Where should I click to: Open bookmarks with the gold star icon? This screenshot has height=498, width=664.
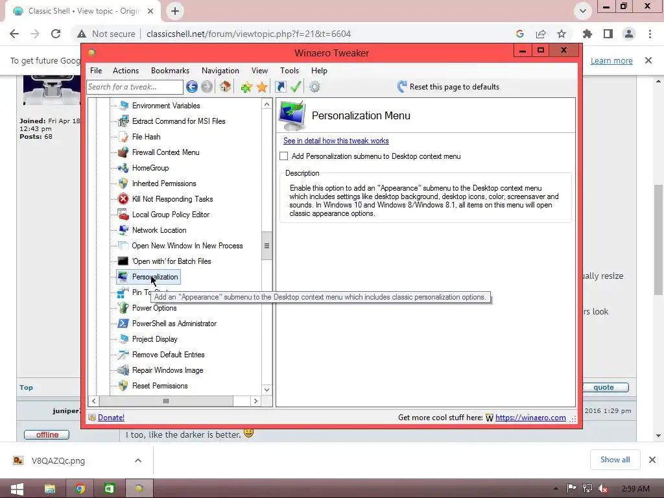click(262, 87)
